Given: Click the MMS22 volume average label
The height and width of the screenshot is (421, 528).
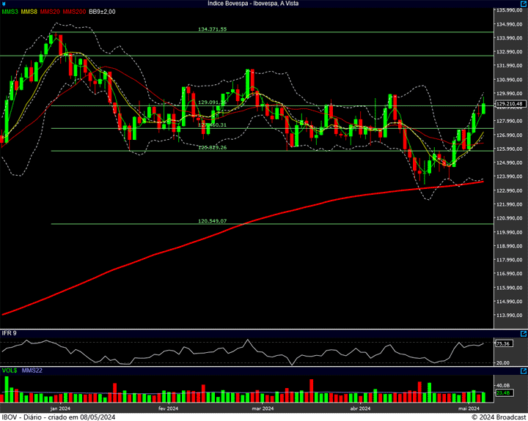Looking at the screenshot, I should [32, 370].
